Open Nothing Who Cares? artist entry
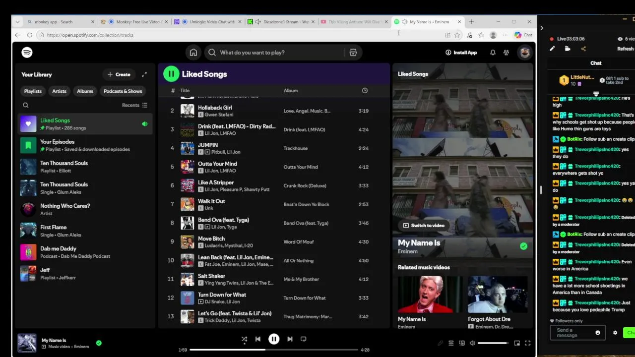This screenshot has width=635, height=357. (x=85, y=209)
